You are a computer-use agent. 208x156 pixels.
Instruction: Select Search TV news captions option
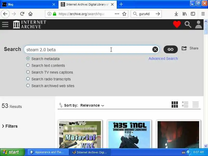point(28,72)
